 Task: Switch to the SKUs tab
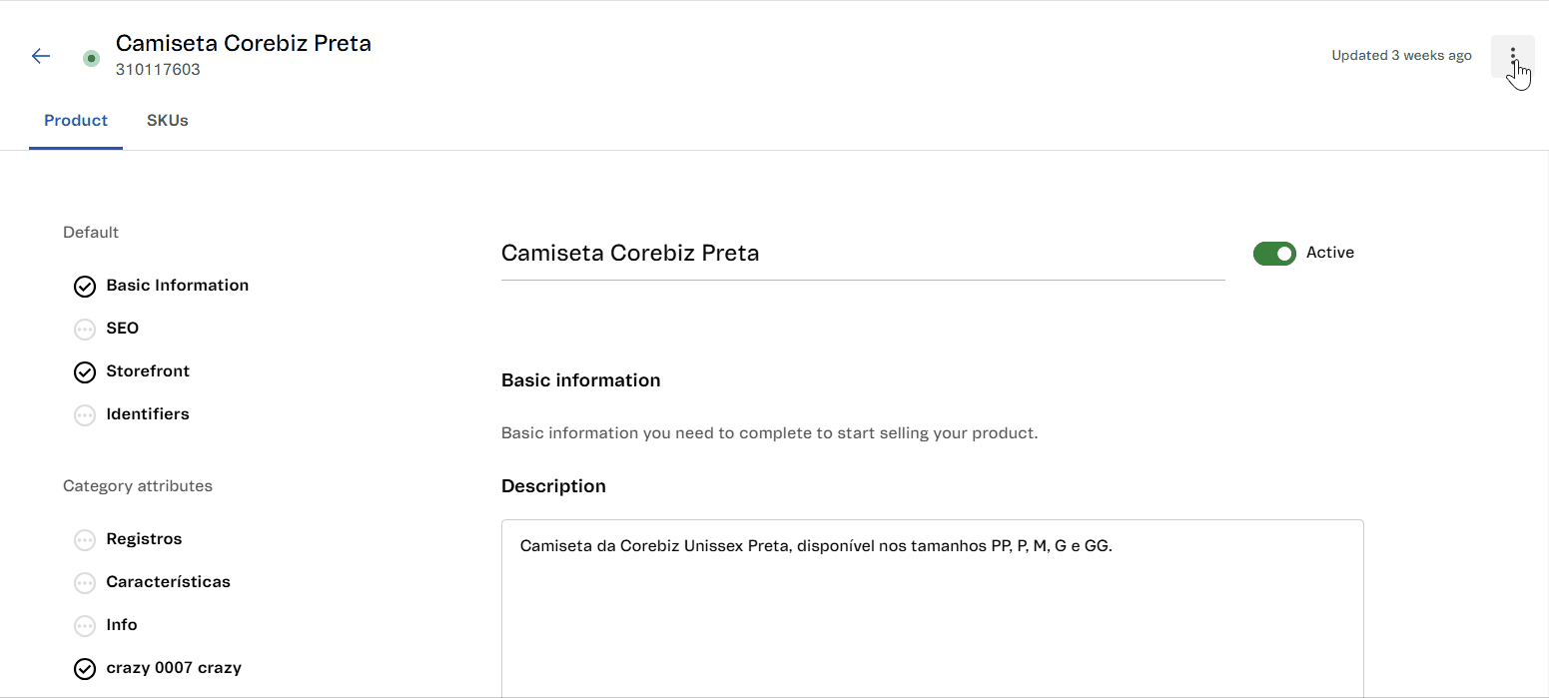168,121
